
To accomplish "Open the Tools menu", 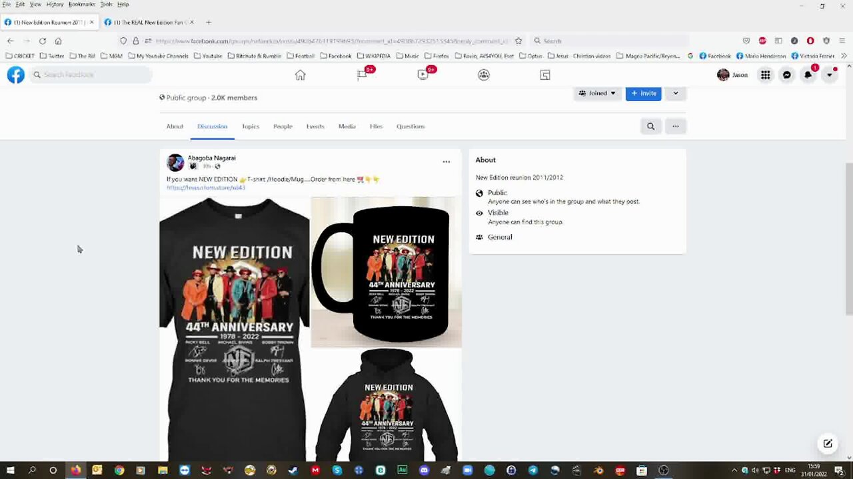I will (x=106, y=4).
